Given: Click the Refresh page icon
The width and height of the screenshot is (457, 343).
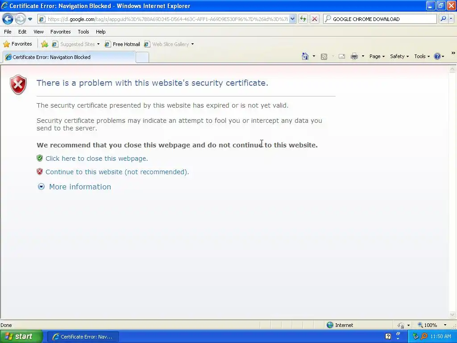Looking at the screenshot, I should [303, 19].
